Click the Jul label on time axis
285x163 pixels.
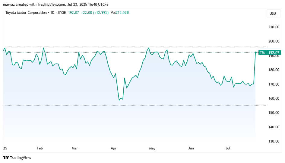(228, 148)
